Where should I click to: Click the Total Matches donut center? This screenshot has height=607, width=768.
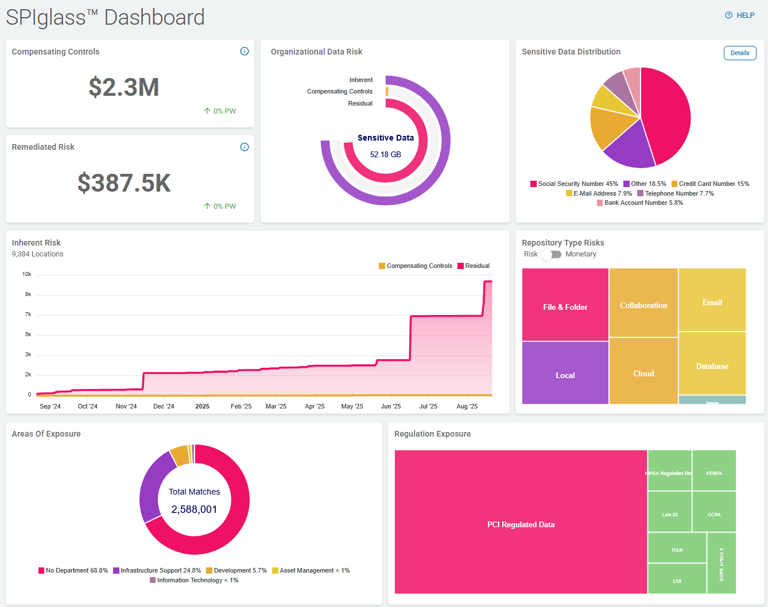click(x=195, y=500)
